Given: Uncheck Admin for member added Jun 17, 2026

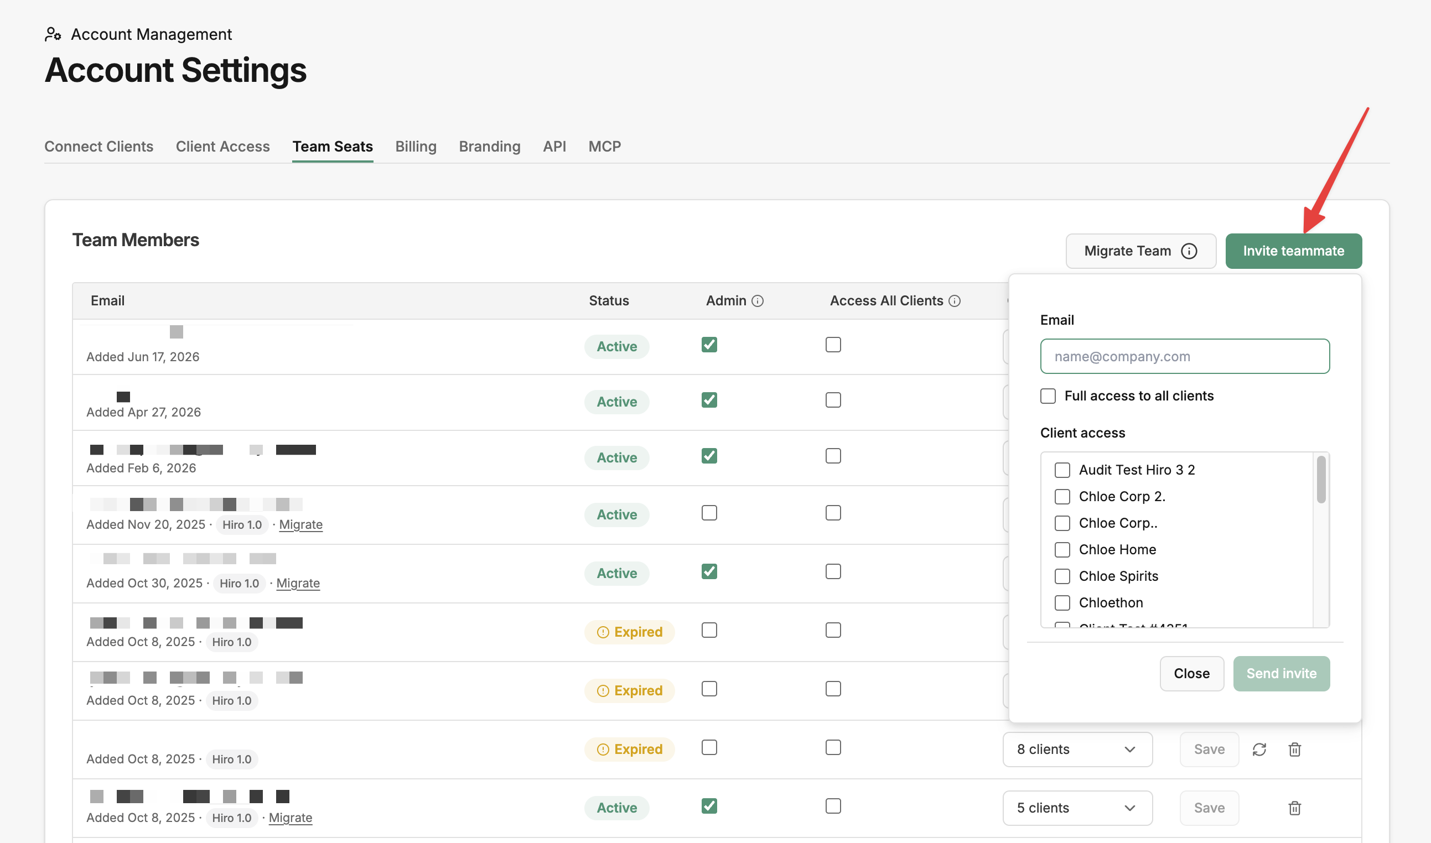Looking at the screenshot, I should click(709, 345).
